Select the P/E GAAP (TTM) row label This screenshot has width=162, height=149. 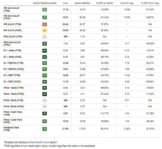[12, 24]
